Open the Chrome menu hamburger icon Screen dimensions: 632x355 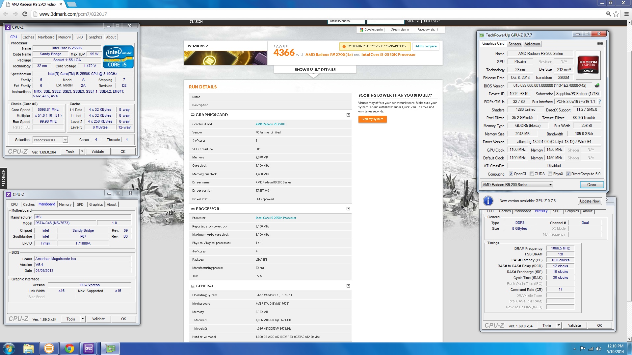(x=626, y=14)
